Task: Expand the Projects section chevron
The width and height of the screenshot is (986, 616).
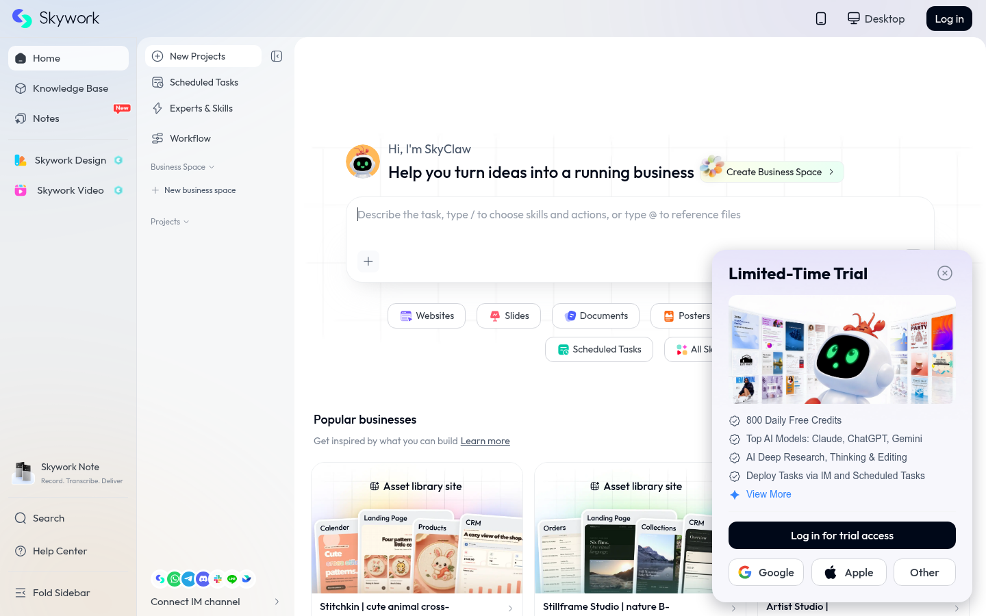Action: tap(186, 222)
